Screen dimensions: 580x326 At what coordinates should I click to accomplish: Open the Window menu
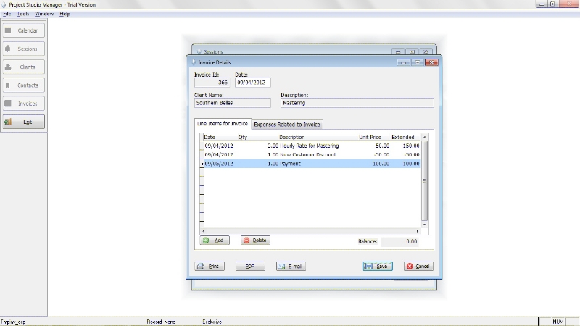(44, 14)
